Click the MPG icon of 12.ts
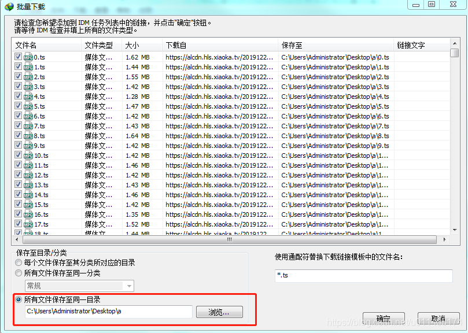The image size is (468, 333). click(x=28, y=175)
